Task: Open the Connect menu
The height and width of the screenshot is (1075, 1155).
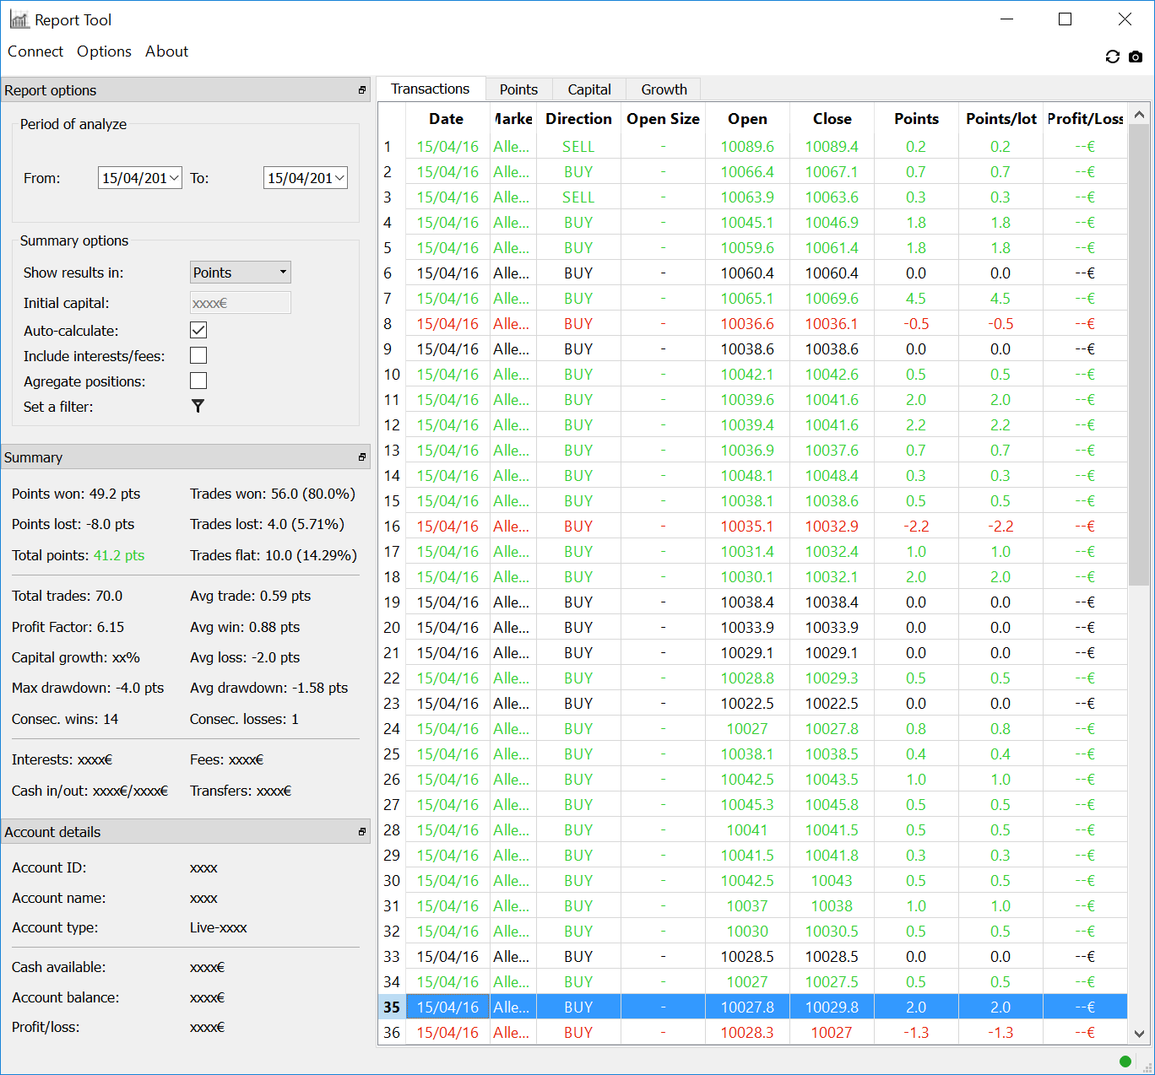Action: 35,51
